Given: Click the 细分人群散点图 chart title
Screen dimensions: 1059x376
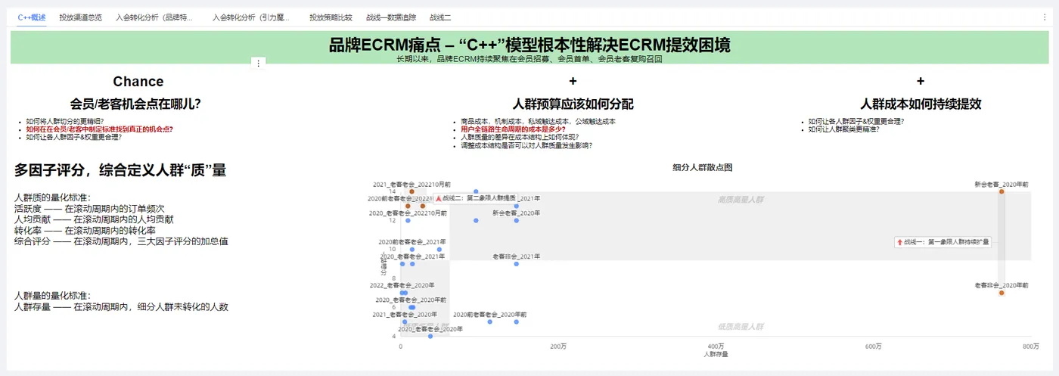Looking at the screenshot, I should click(x=702, y=167).
